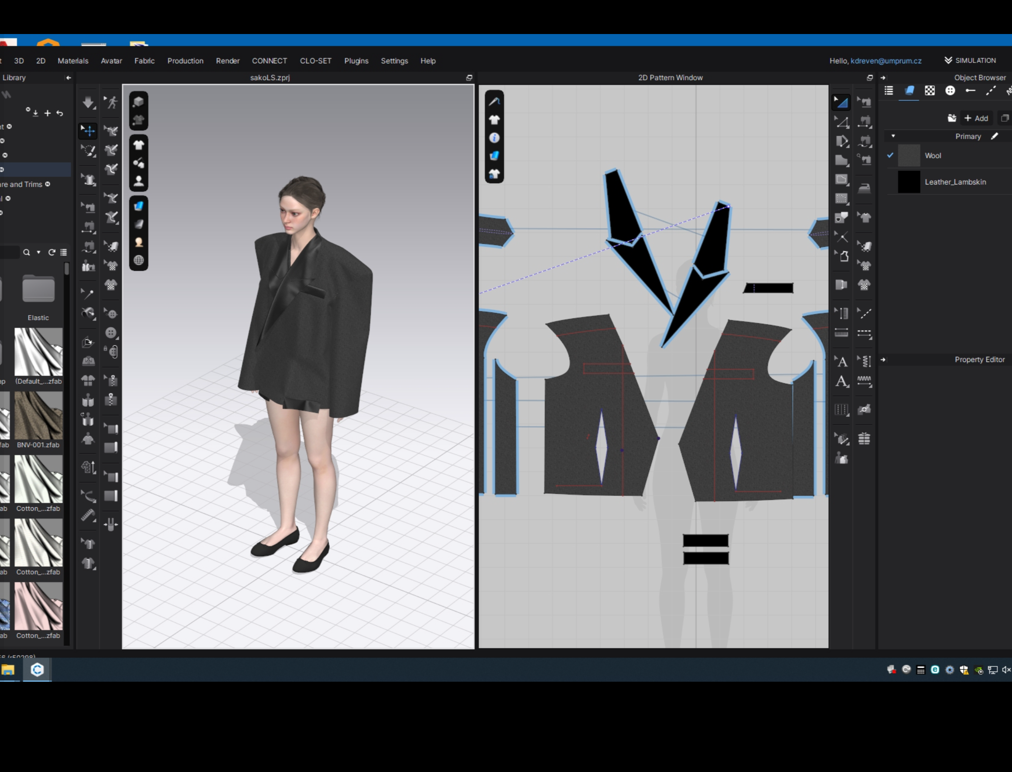Click the SIMULATION button at top right
1012x772 pixels.
tap(971, 60)
